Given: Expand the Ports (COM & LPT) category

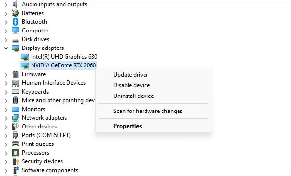Looking at the screenshot, I should pyautogui.click(x=6, y=136).
